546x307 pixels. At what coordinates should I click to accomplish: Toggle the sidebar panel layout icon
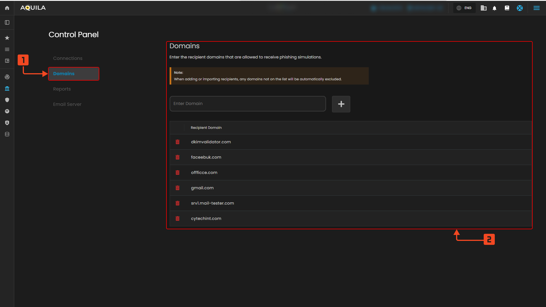pos(7,22)
